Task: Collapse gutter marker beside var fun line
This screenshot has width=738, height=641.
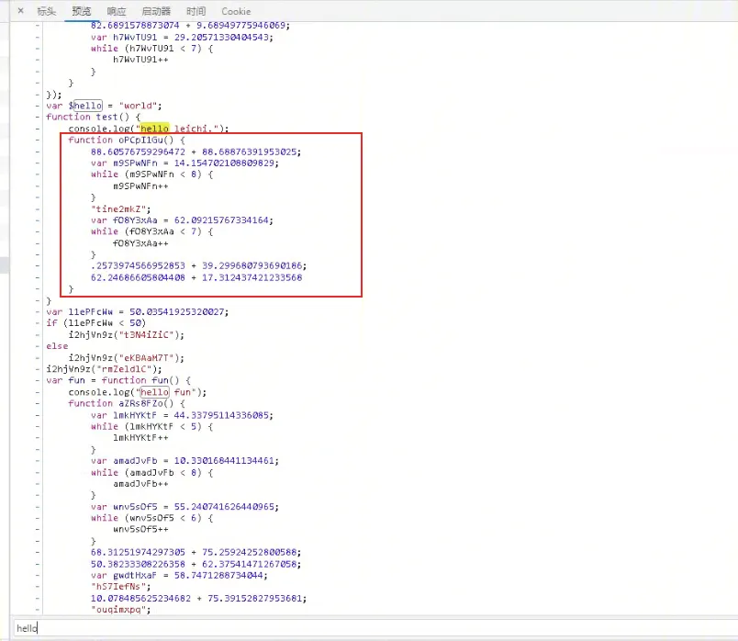Action: [38, 380]
